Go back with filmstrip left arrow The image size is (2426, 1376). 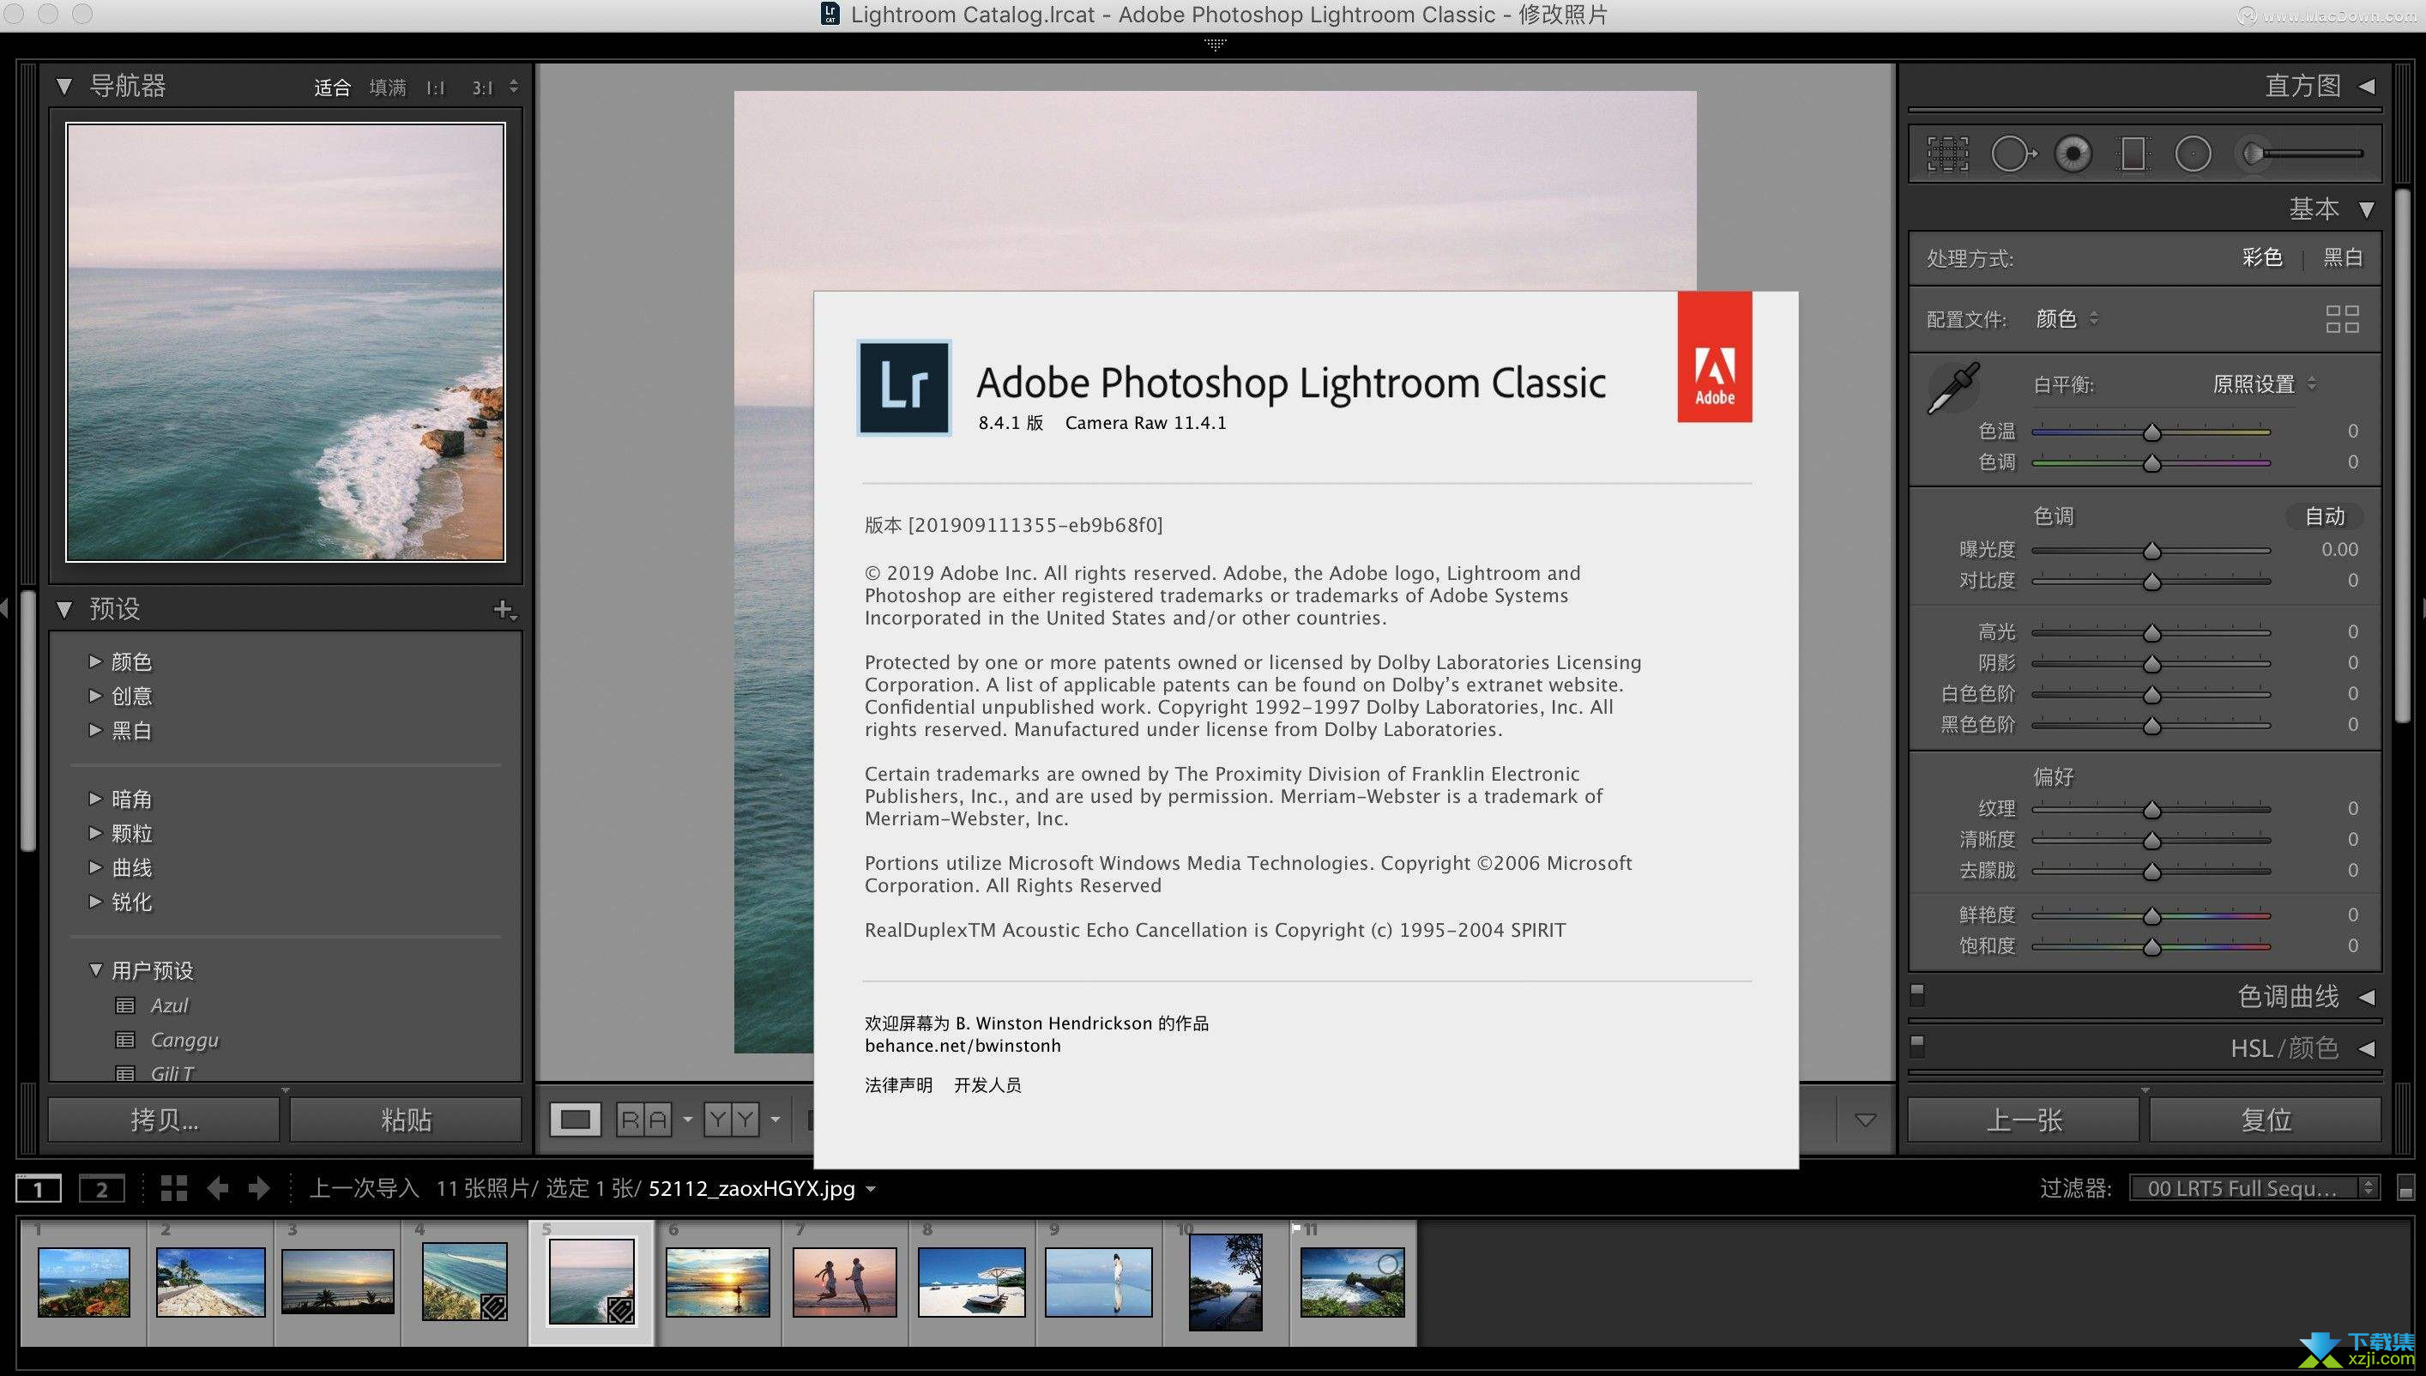click(x=217, y=1188)
